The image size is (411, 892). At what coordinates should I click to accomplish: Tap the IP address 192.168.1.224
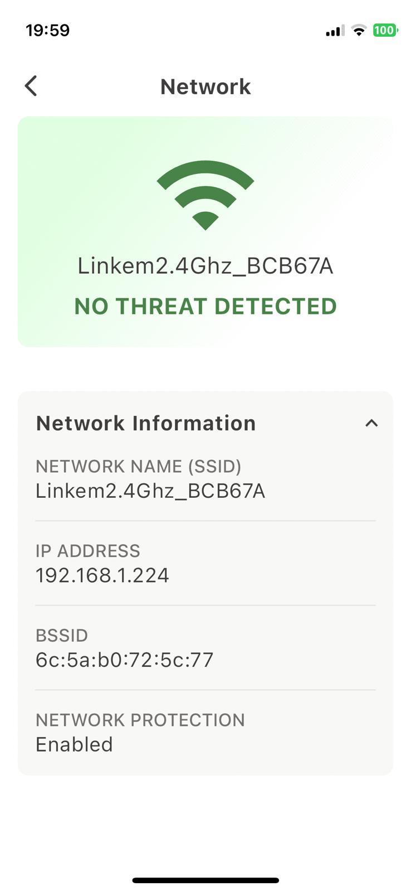click(102, 575)
